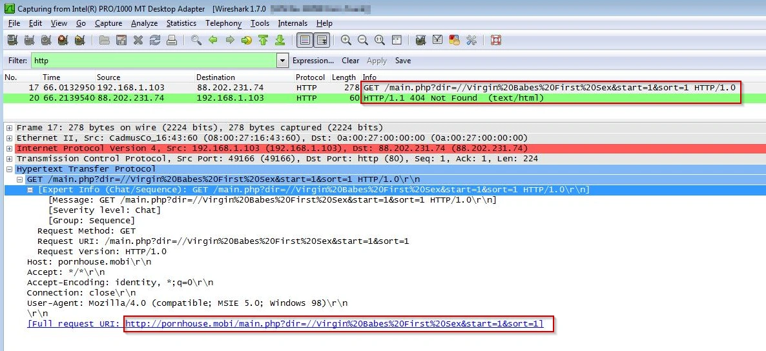The height and width of the screenshot is (351, 766).
Task: Go forward in packet history
Action: [x=229, y=40]
